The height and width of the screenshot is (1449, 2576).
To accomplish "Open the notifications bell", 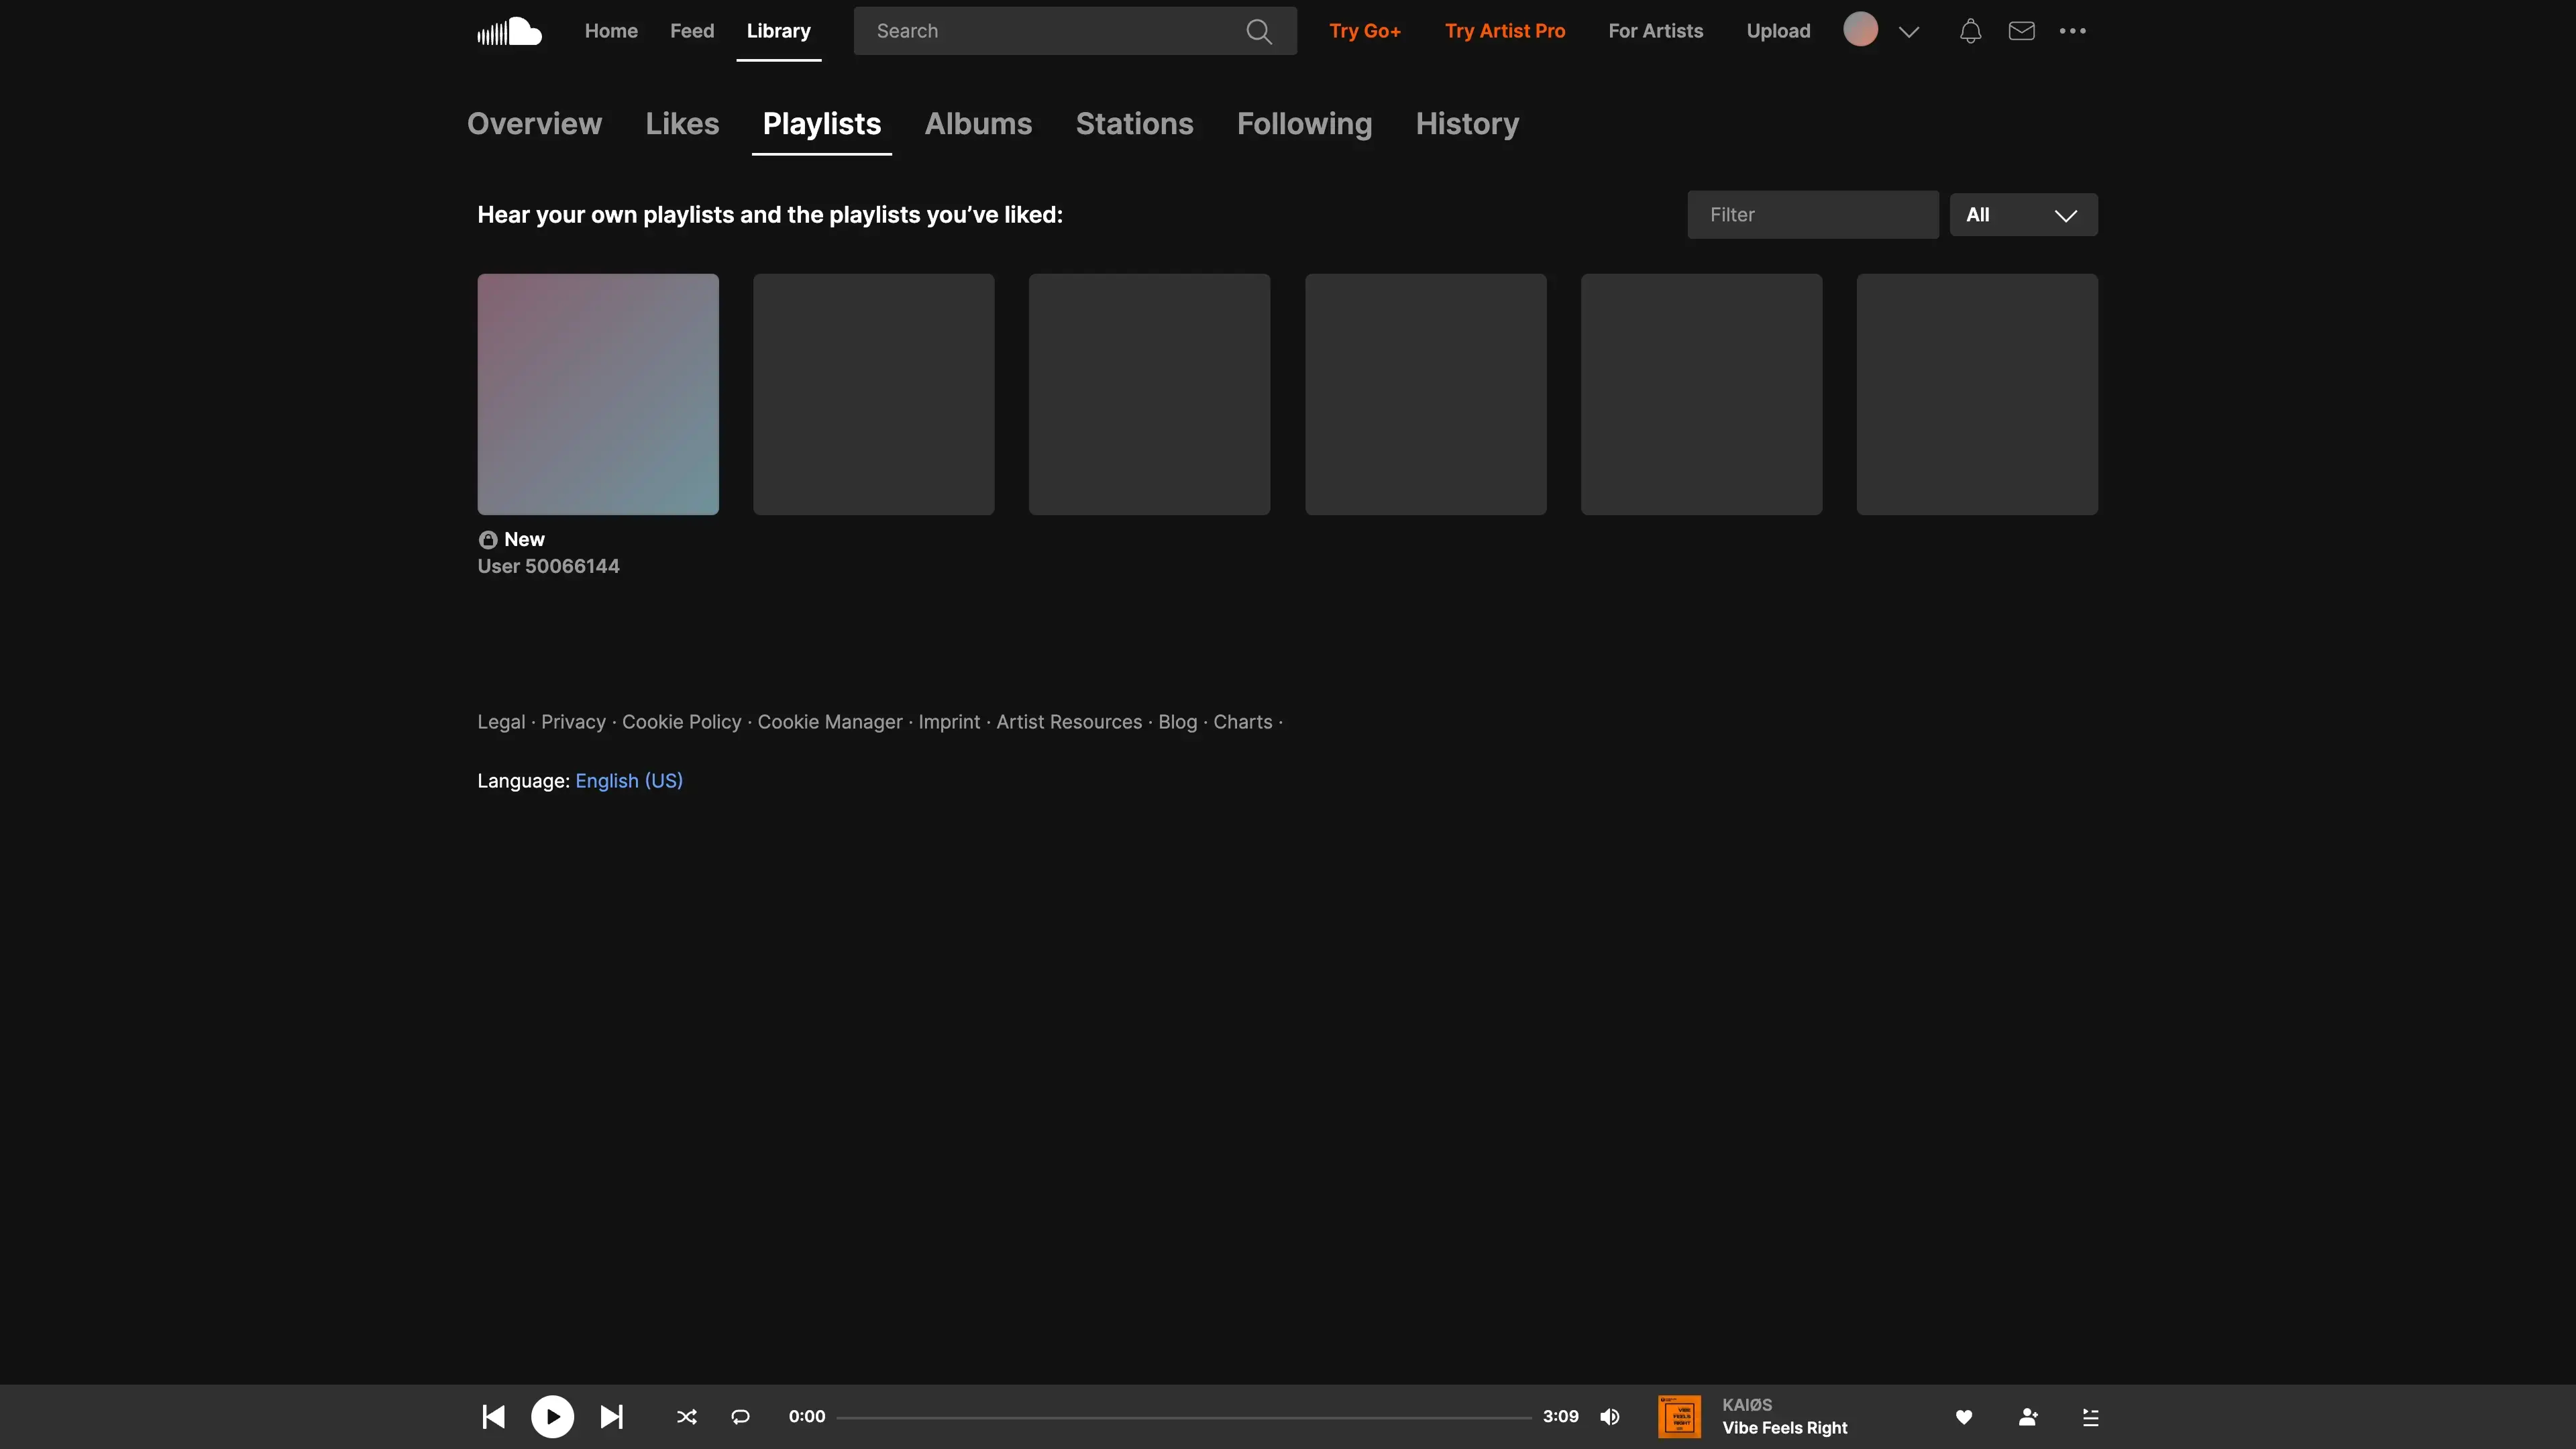I will (1970, 31).
